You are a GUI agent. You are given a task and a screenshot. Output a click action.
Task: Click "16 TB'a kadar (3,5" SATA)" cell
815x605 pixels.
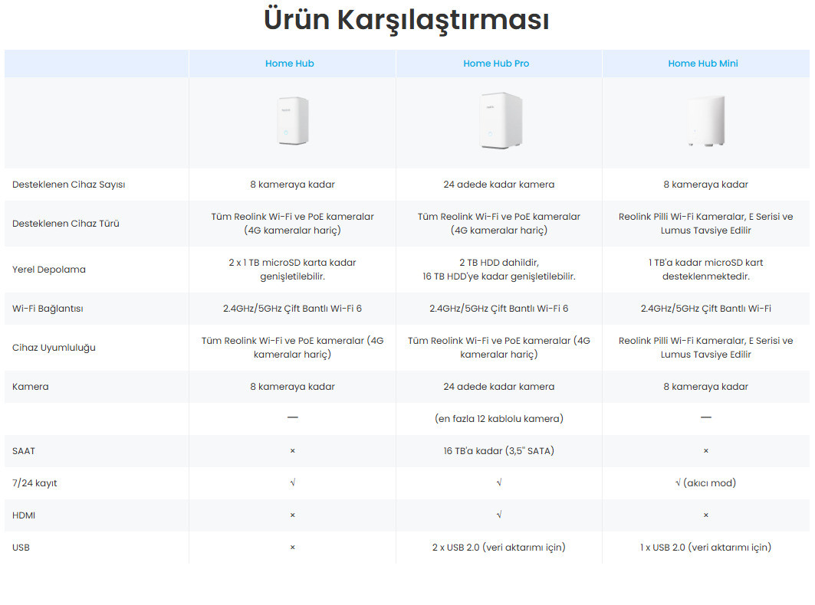pos(499,451)
